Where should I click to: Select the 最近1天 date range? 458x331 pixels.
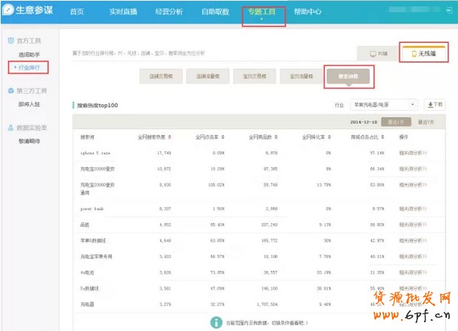396,121
